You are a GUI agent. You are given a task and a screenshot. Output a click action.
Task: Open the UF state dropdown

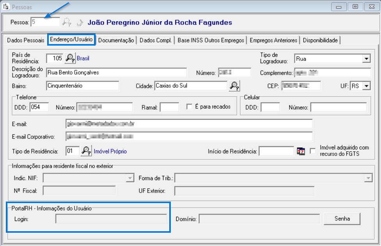[x=367, y=86]
